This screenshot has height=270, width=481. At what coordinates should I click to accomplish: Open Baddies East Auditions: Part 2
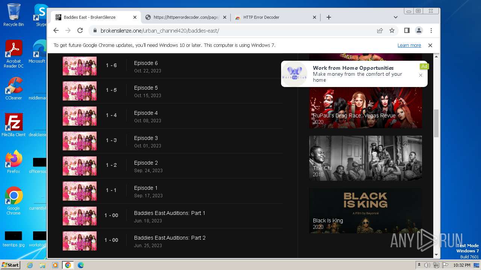click(170, 238)
